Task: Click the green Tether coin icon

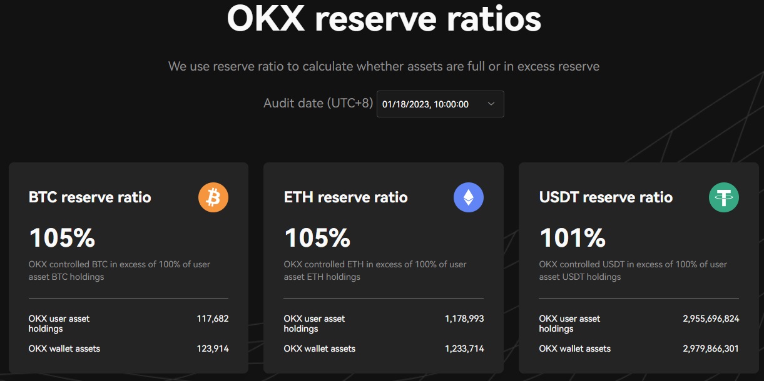Action: click(x=724, y=197)
